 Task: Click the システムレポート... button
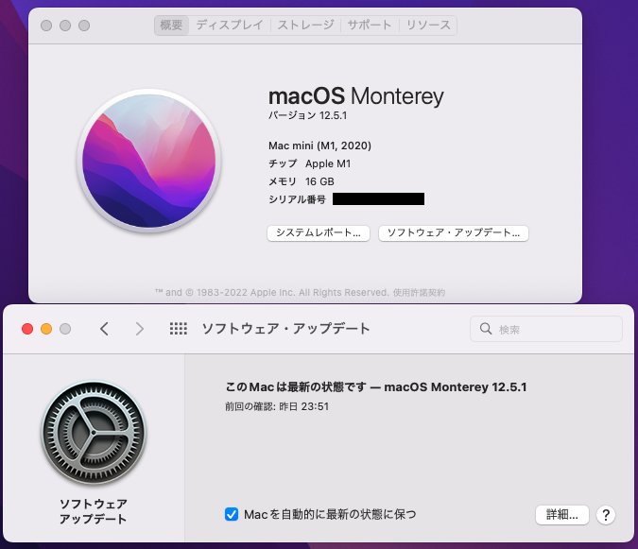coord(319,233)
